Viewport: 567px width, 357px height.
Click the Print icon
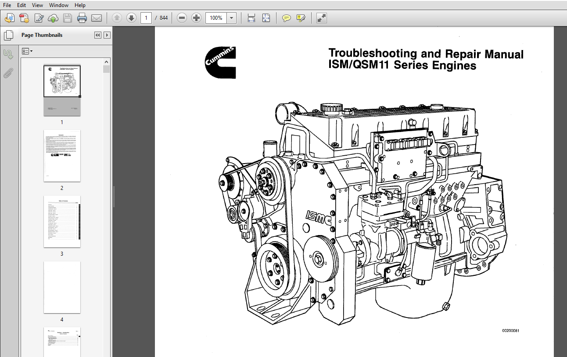(82, 18)
